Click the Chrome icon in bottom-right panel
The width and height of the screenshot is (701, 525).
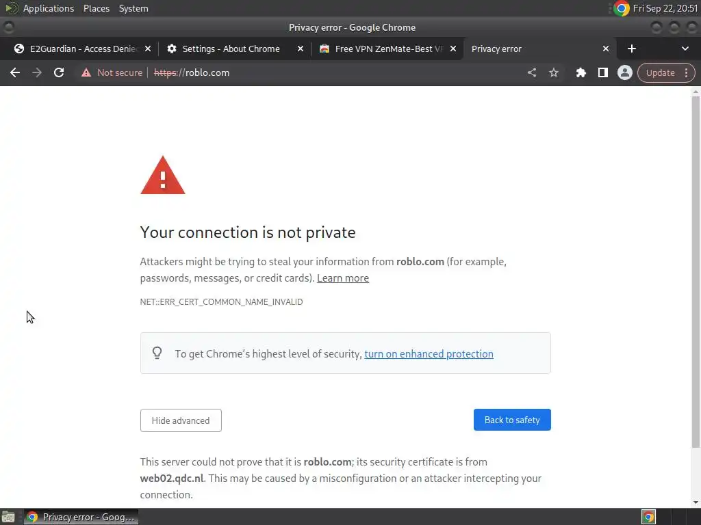tap(648, 517)
